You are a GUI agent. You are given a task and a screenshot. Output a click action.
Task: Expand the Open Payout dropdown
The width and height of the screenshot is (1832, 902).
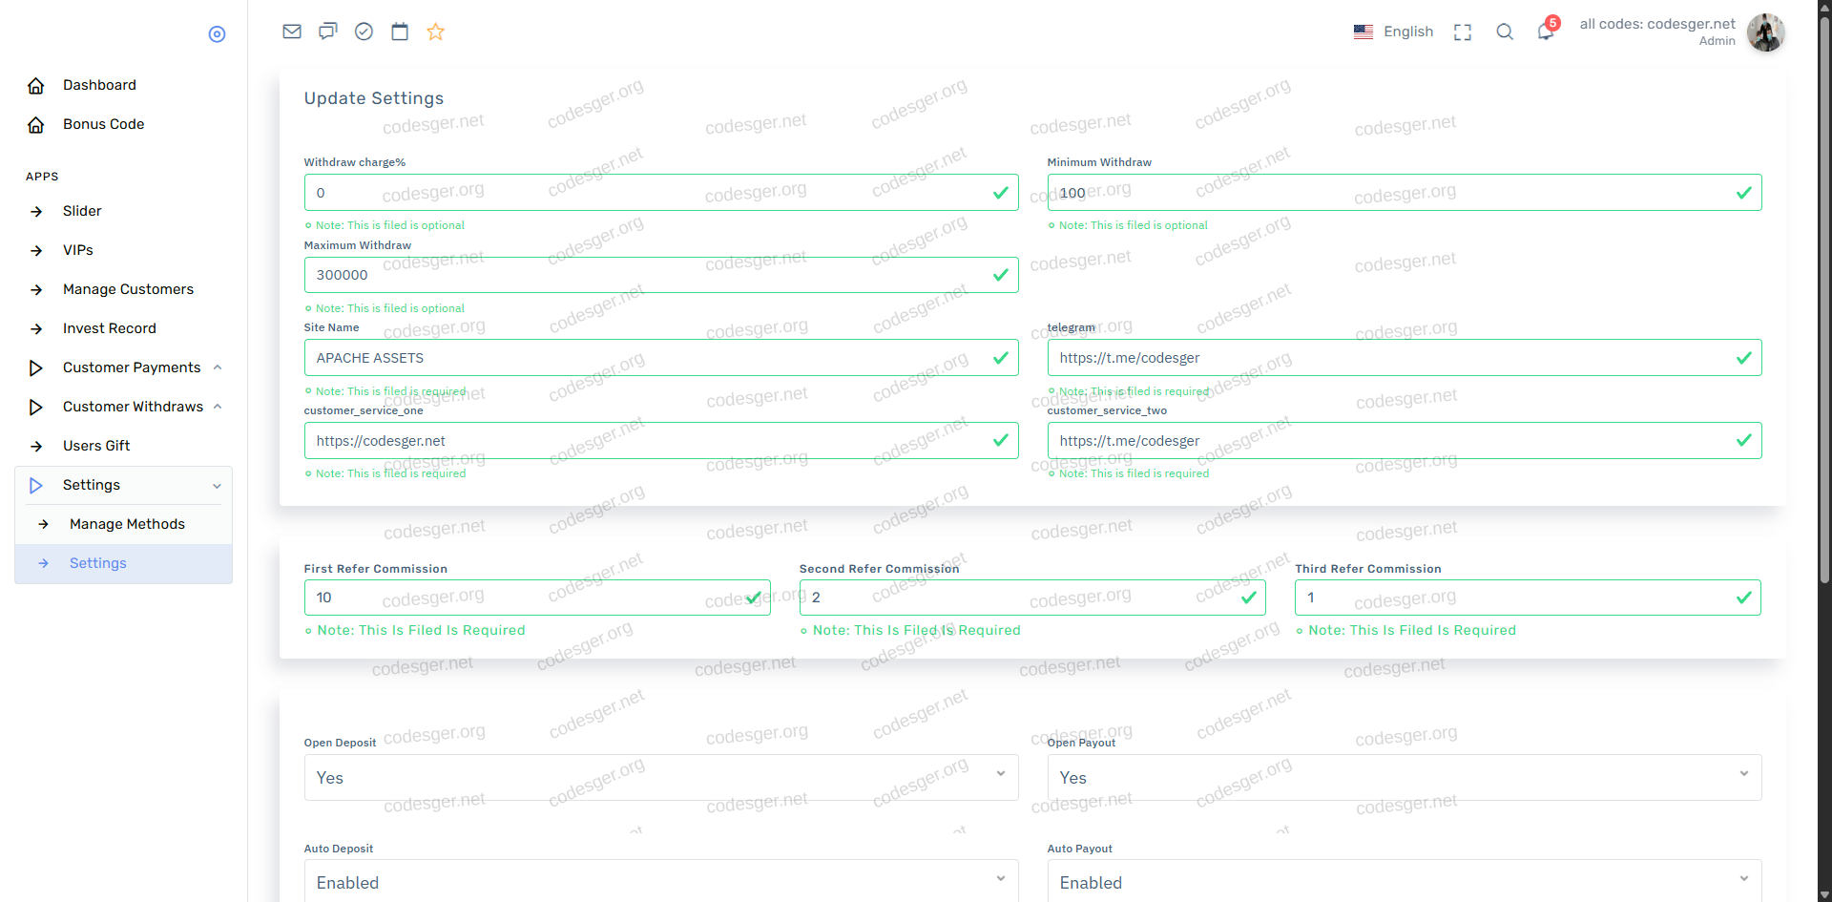click(x=1404, y=777)
